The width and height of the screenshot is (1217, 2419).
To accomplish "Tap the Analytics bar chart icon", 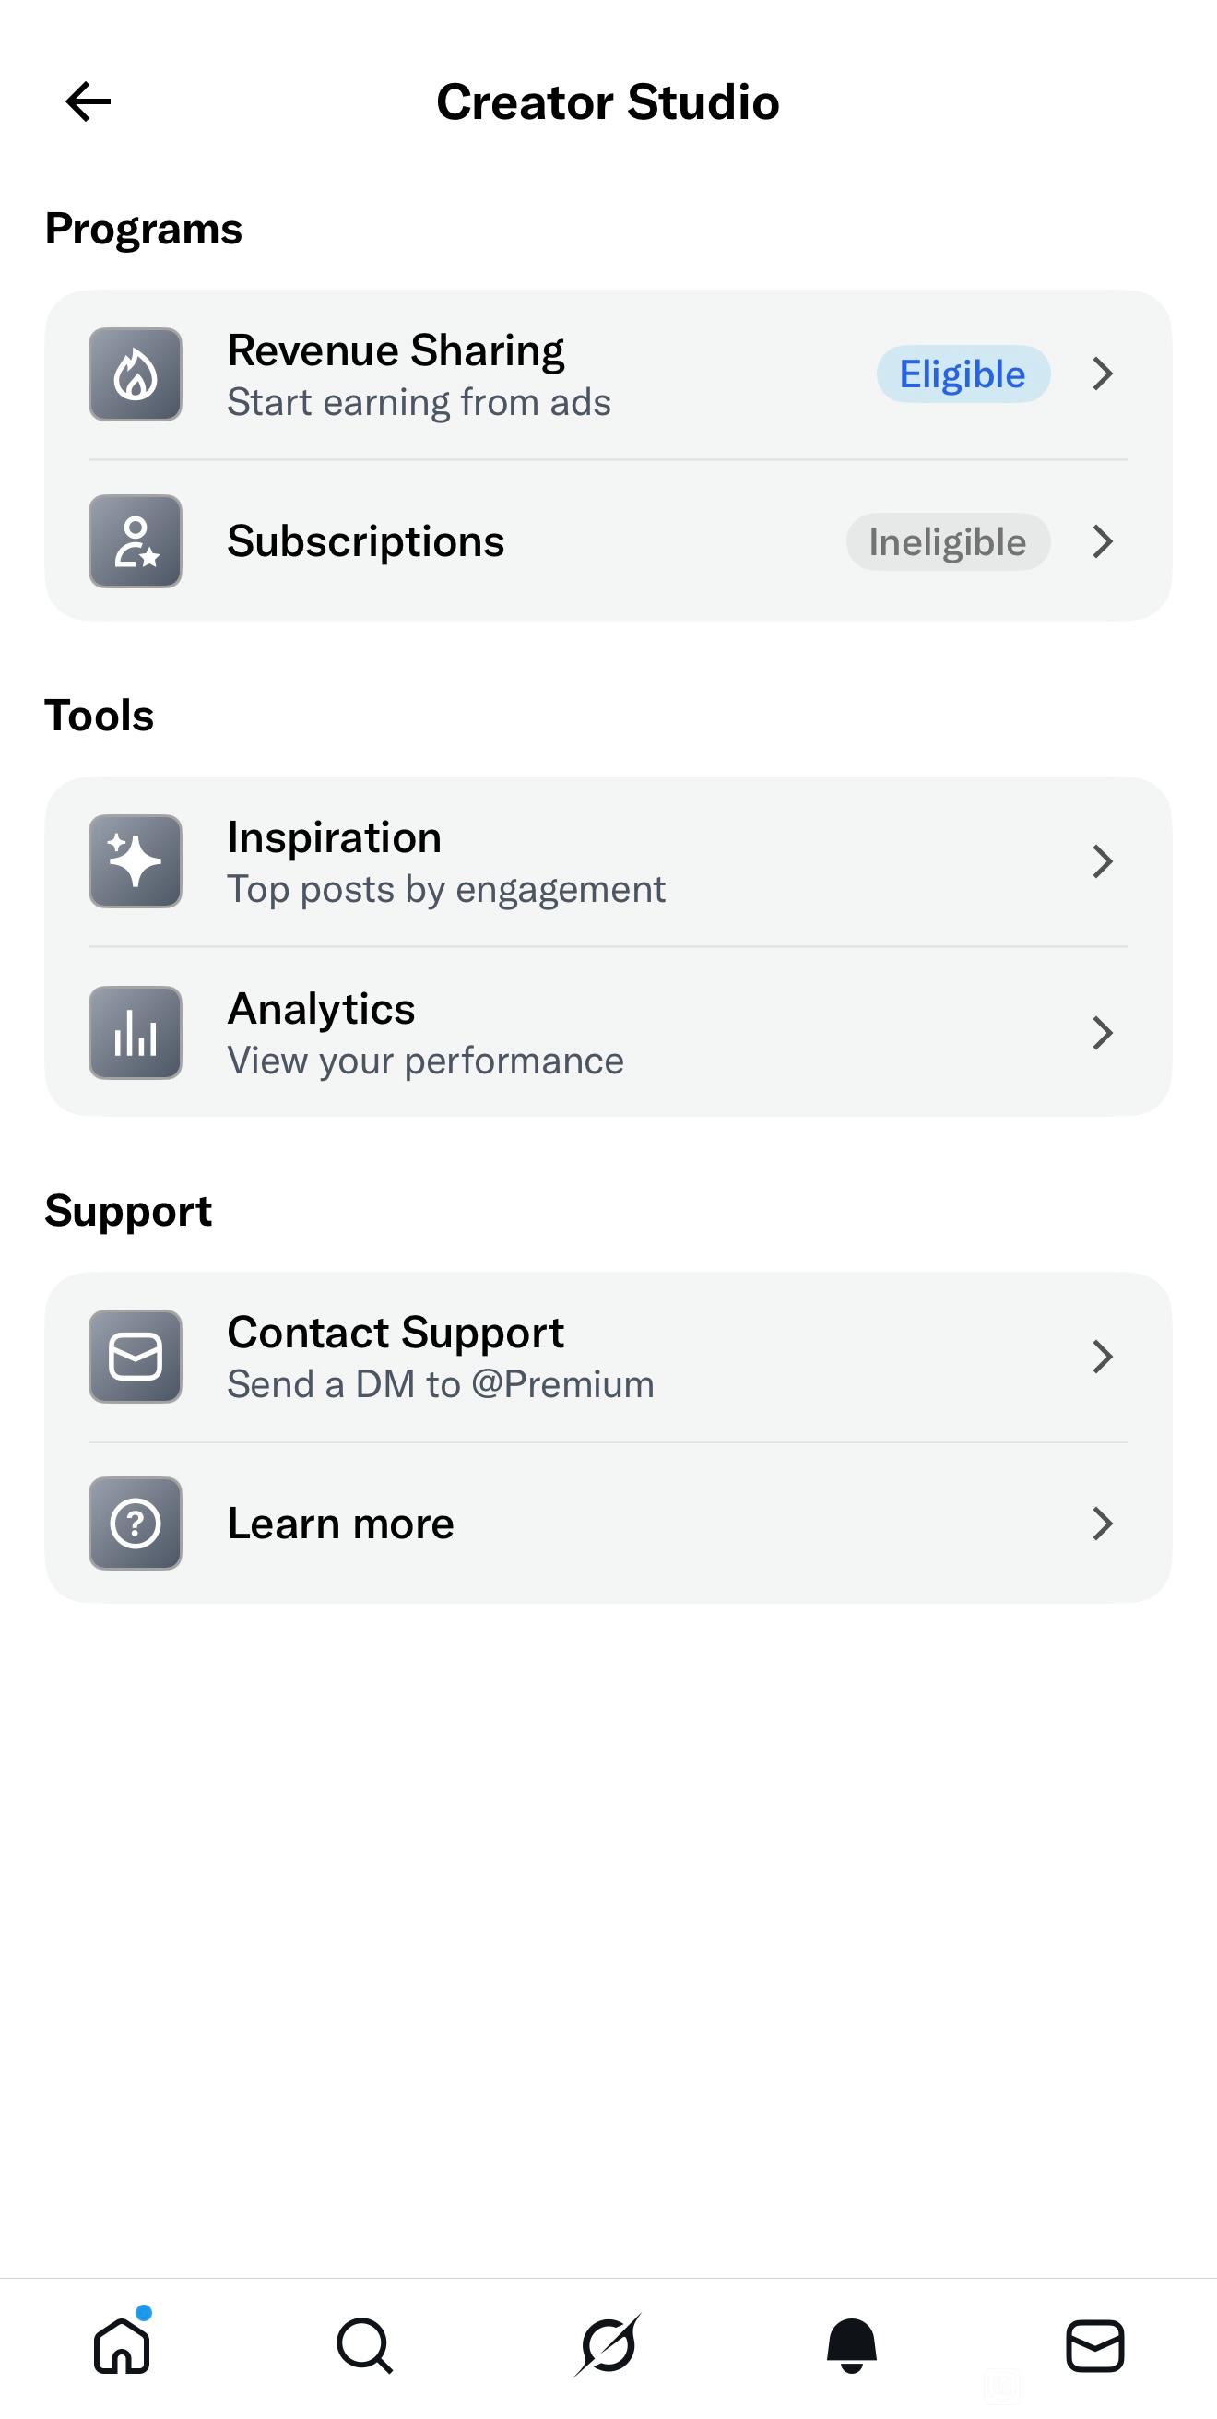I will pyautogui.click(x=136, y=1033).
